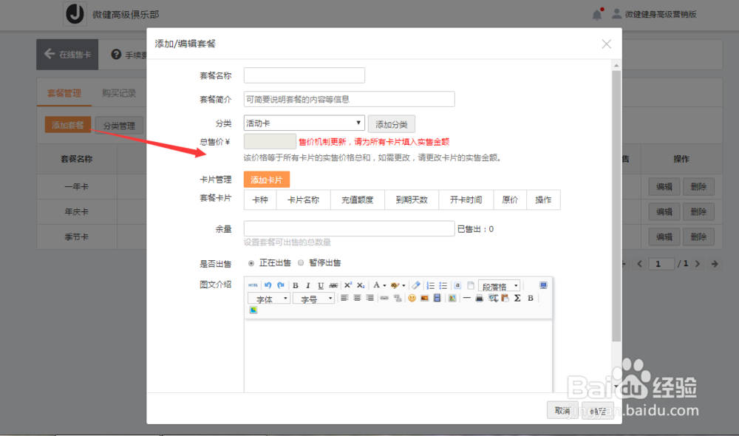Select the 暂停出售 radio option
Viewport: 739px width, 436px height.
[301, 263]
